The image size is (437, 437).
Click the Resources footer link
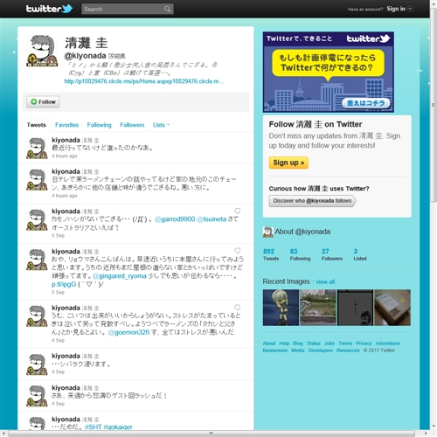[348, 350]
